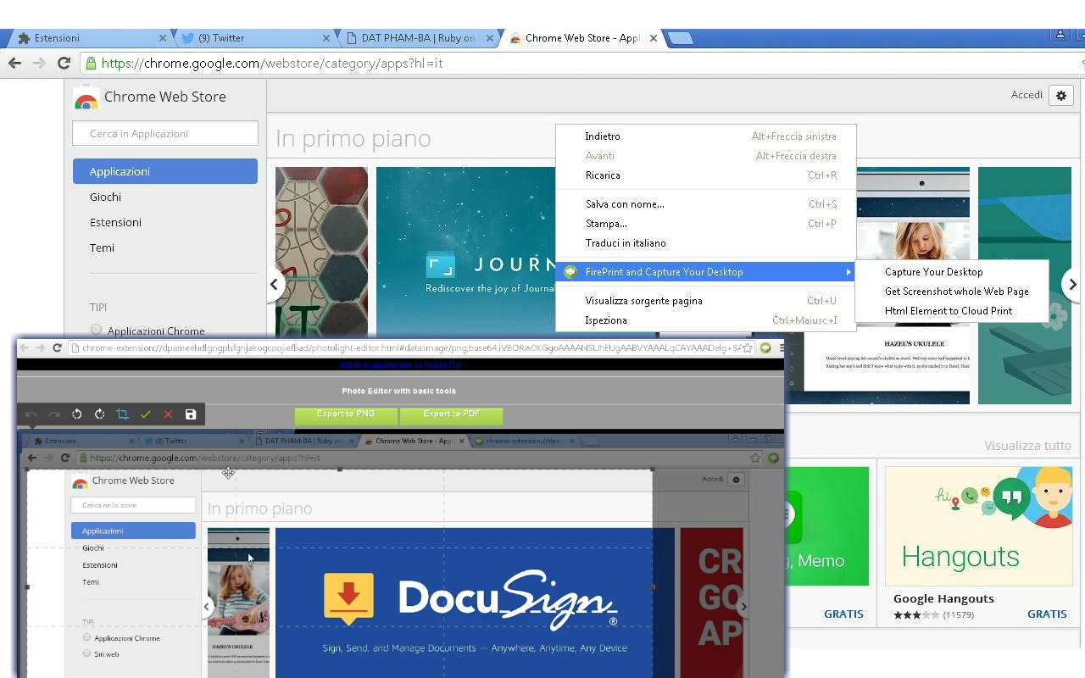The width and height of the screenshot is (1085, 678).
Task: Select the blue Crop tool in photo editor
Action: pos(123,414)
